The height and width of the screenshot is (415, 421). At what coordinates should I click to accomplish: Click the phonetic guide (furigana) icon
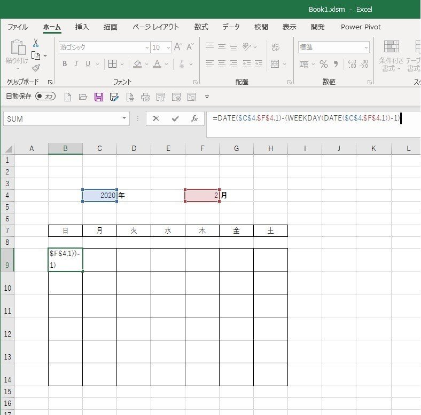[x=182, y=64]
